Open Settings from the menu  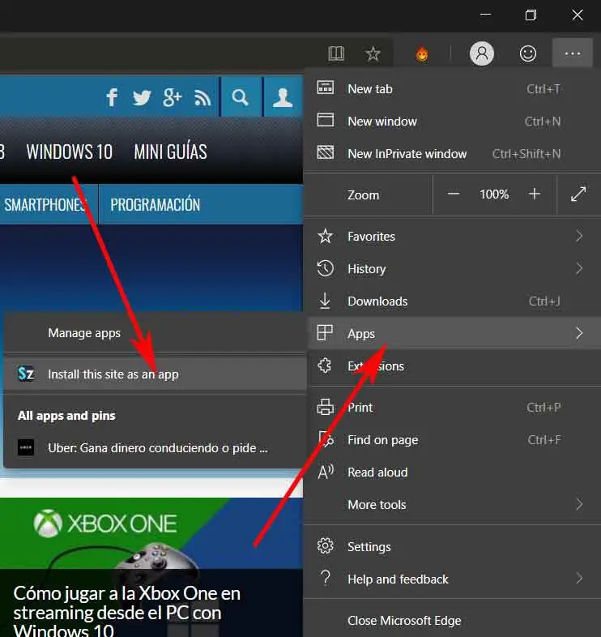pos(452,547)
